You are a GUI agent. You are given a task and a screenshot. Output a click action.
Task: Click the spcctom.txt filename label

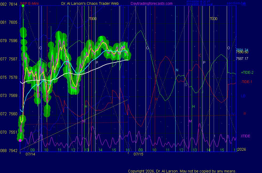(236, 3)
